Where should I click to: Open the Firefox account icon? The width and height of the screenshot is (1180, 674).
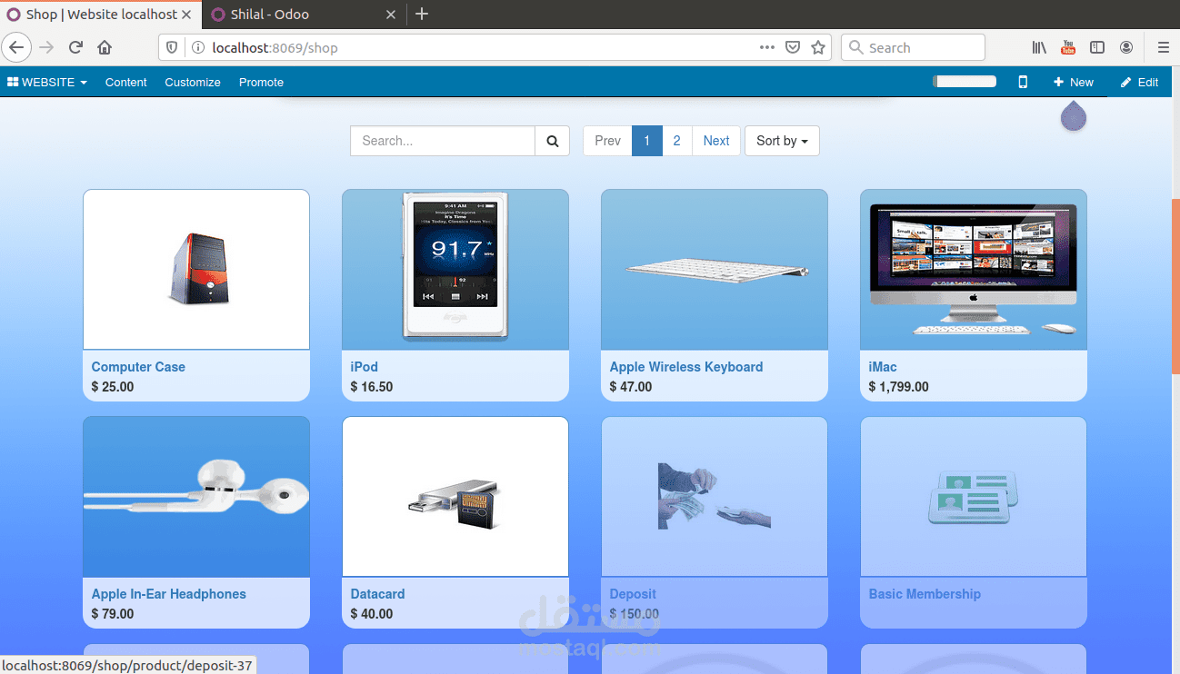1126,47
